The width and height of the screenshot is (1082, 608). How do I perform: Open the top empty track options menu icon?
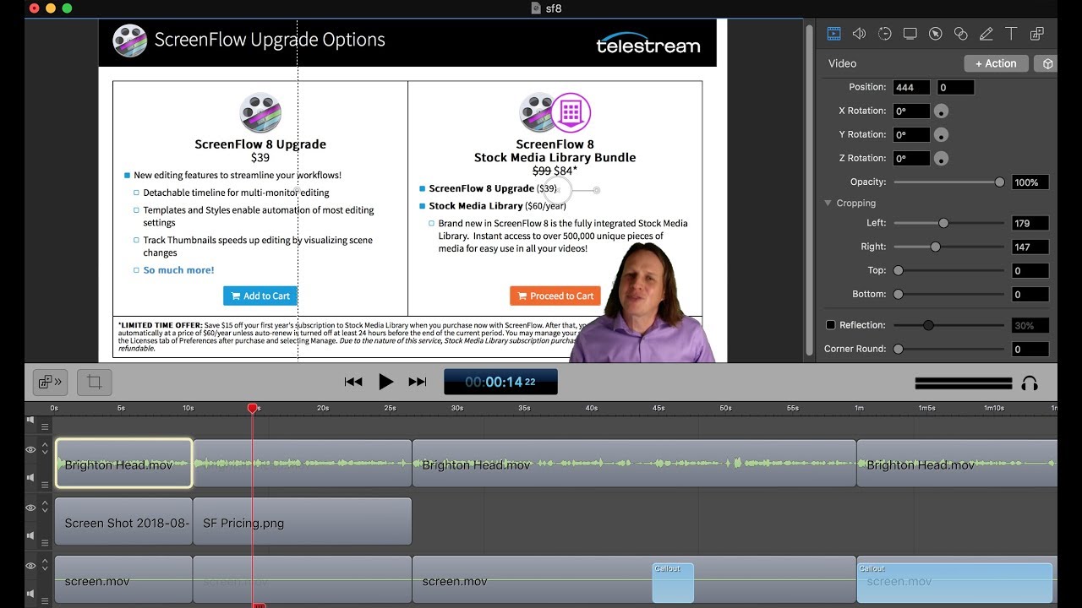click(x=46, y=426)
